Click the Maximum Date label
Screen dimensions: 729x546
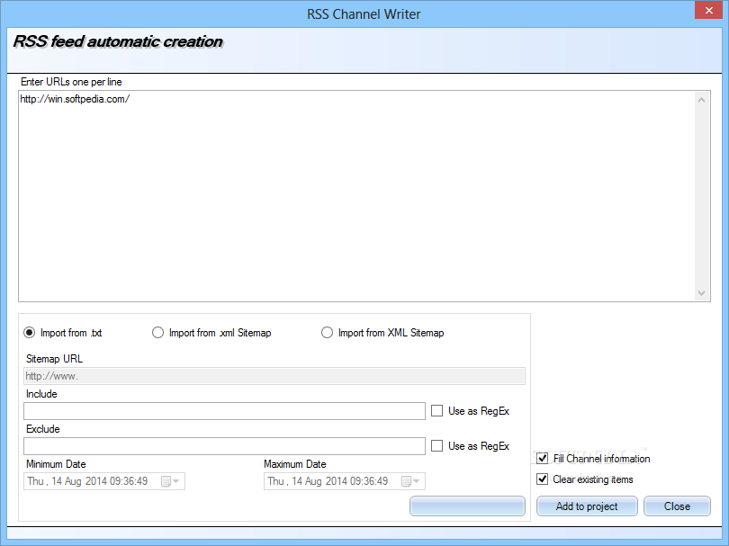295,464
